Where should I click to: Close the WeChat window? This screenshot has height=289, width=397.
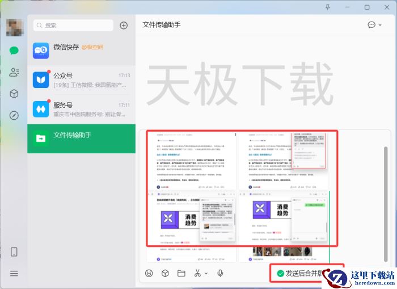tap(387, 7)
